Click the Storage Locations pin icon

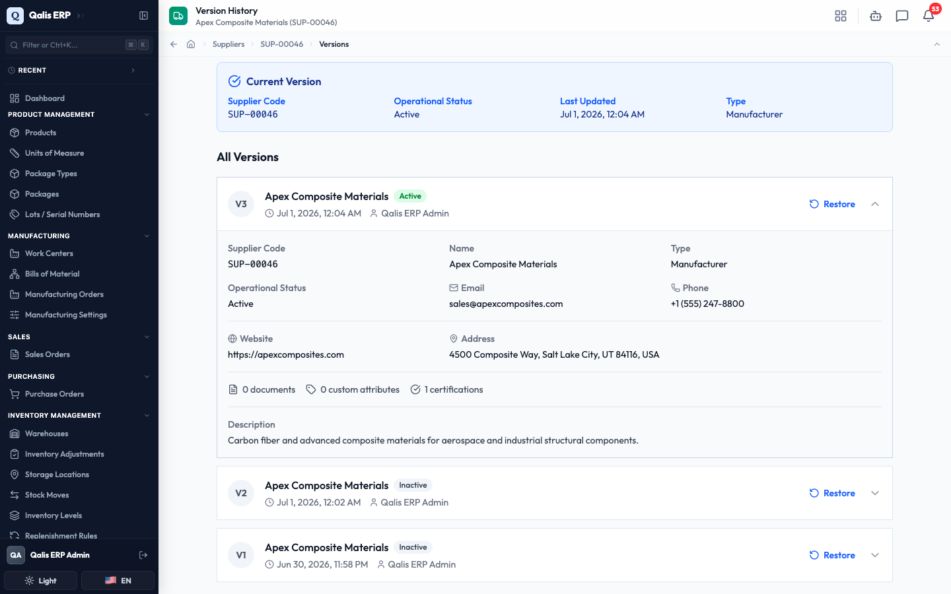[15, 475]
